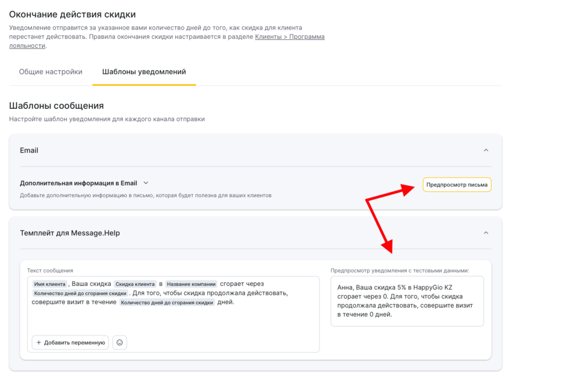
Task: Click the Шаблоны сообщения heading
Action: coord(56,106)
